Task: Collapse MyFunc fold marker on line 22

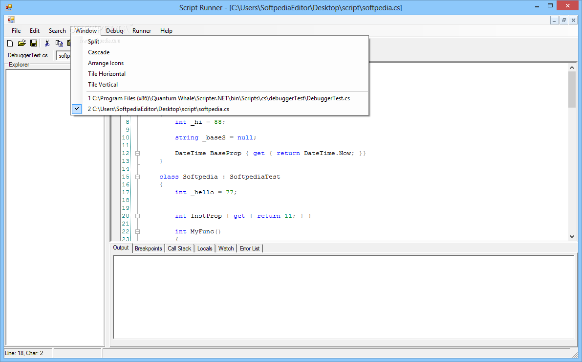Action: 137,231
